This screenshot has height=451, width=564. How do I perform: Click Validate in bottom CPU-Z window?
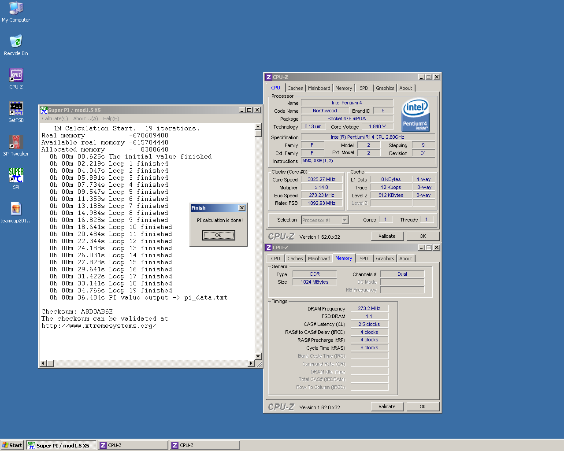tap(387, 407)
